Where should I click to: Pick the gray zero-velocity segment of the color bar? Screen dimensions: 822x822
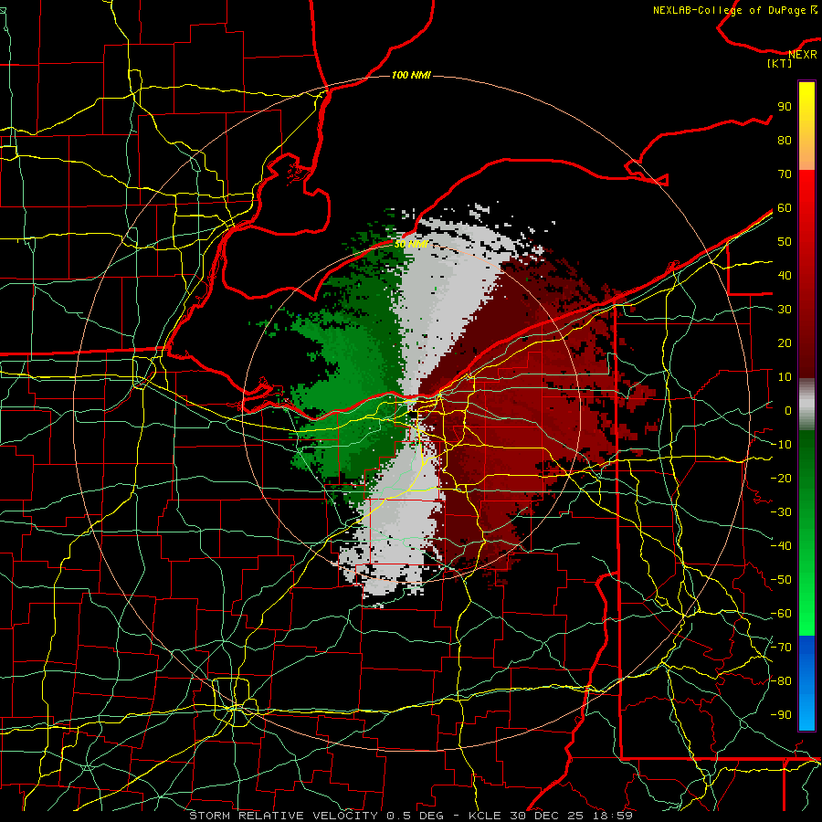tap(806, 405)
